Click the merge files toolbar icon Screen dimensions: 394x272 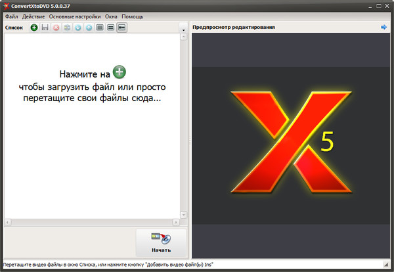click(67, 28)
